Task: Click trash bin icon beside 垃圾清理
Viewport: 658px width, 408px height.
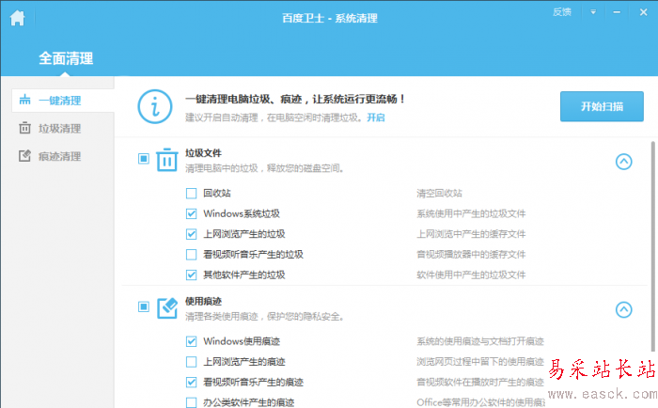Action: click(x=24, y=128)
